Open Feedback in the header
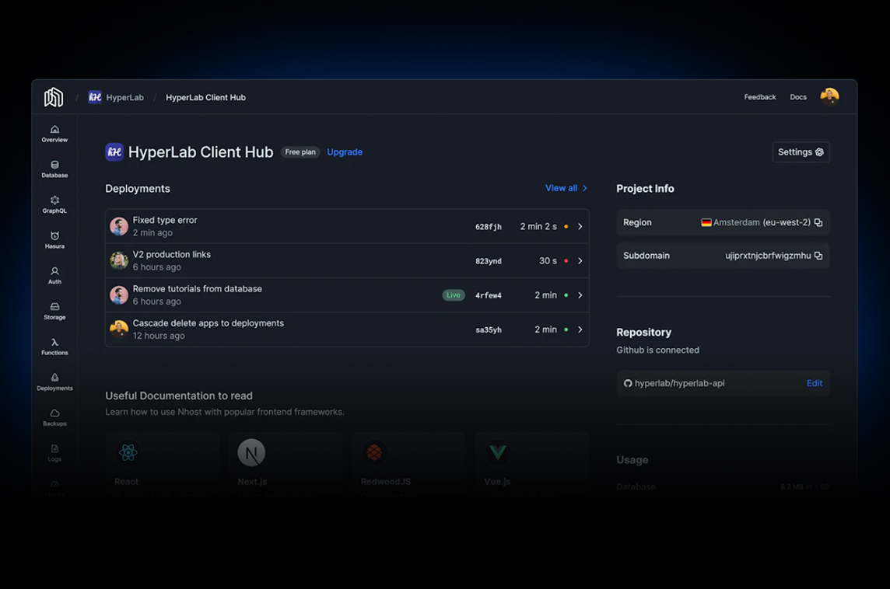 [x=760, y=97]
